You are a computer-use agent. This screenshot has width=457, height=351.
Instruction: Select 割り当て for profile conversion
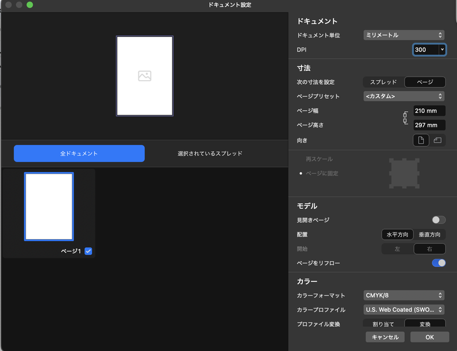(383, 324)
